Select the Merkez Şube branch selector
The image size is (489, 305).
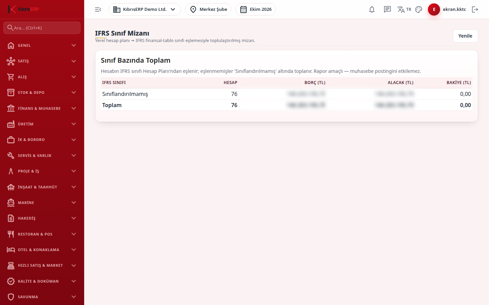point(208,9)
